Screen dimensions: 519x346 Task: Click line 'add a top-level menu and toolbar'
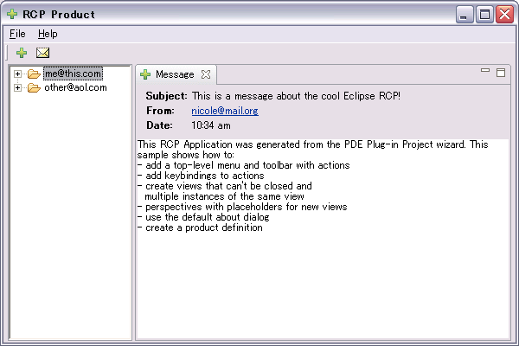click(x=244, y=165)
